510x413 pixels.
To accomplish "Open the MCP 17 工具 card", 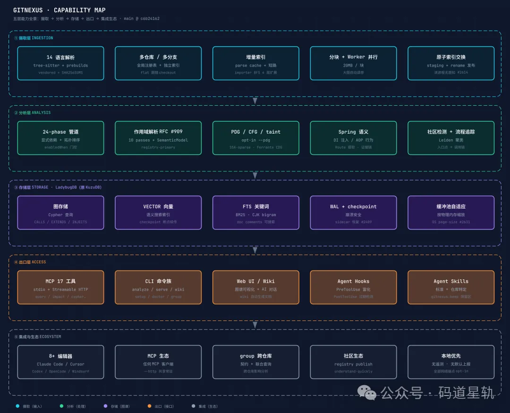I will (60, 287).
